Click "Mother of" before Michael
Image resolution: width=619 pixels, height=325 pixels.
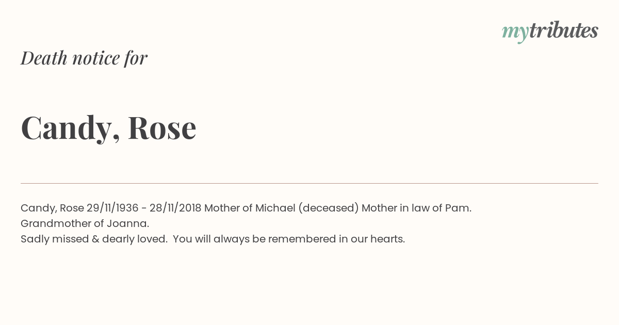pyautogui.click(x=228, y=208)
